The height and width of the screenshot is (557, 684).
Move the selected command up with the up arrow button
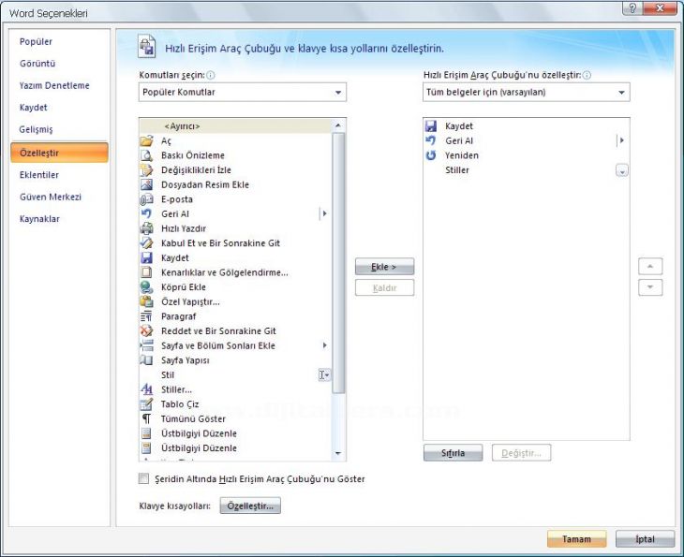[x=650, y=266]
